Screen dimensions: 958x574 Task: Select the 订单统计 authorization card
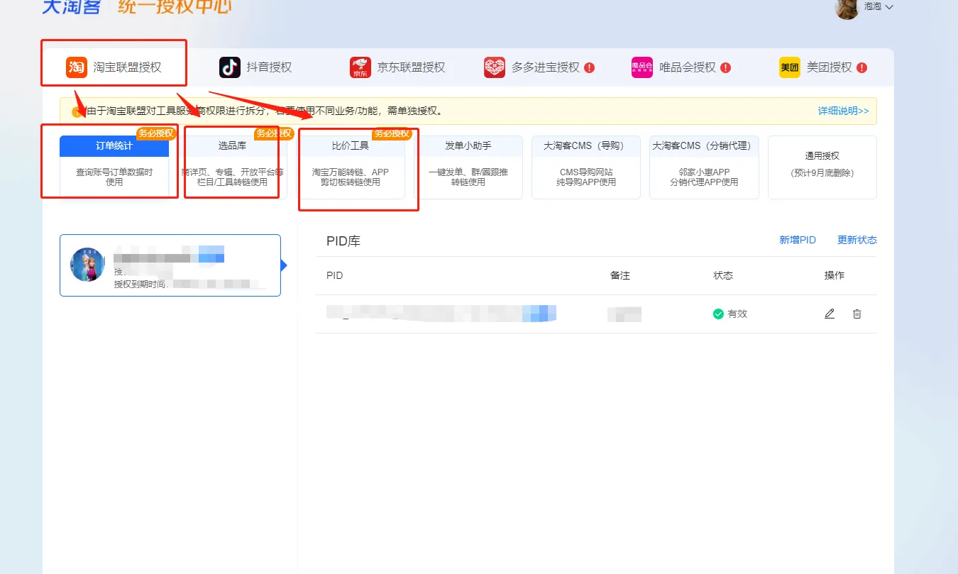[114, 167]
